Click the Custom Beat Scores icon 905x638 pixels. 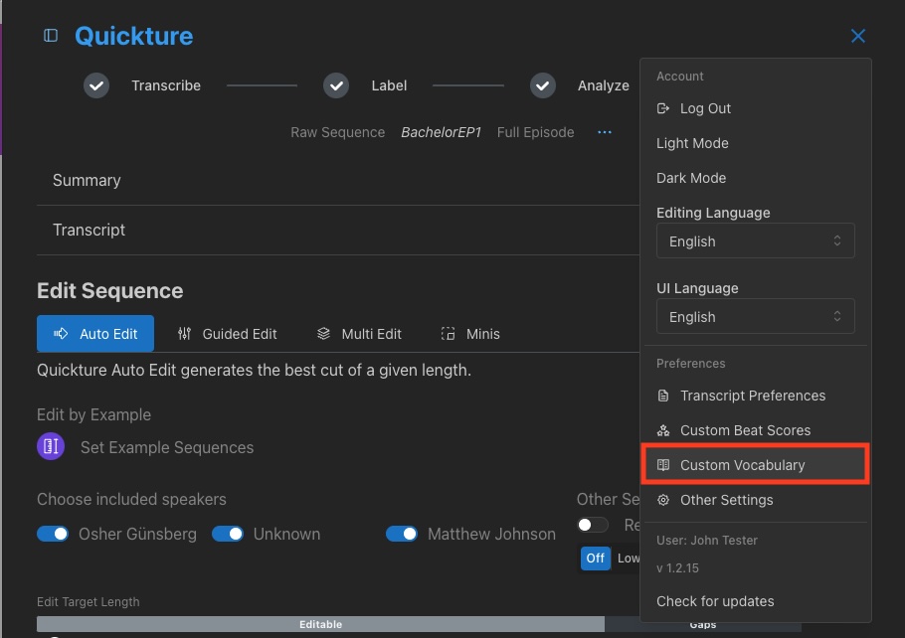[663, 430]
